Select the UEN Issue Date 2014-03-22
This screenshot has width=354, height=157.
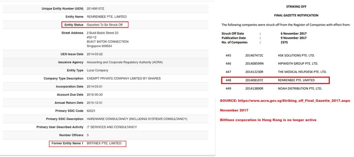(x=95, y=54)
